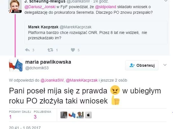Open @JoankaSW in the reply-to line

pos(52,80)
